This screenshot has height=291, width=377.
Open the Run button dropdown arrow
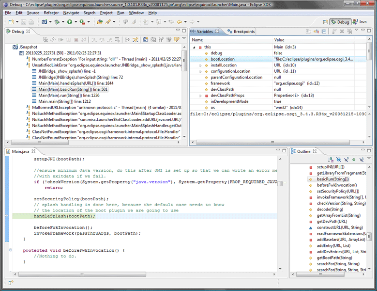click(x=75, y=22)
